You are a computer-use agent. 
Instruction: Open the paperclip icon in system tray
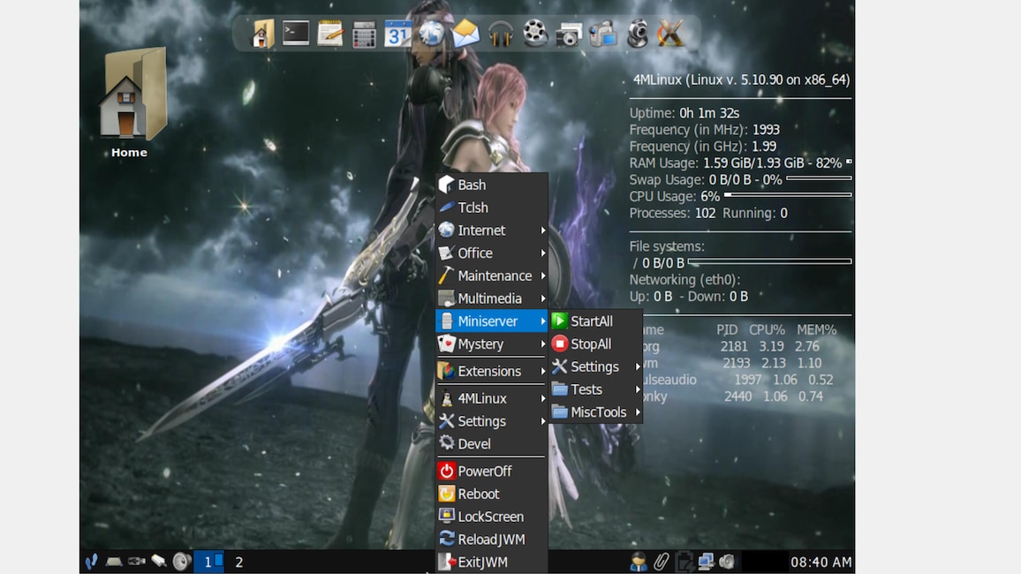pyautogui.click(x=662, y=562)
